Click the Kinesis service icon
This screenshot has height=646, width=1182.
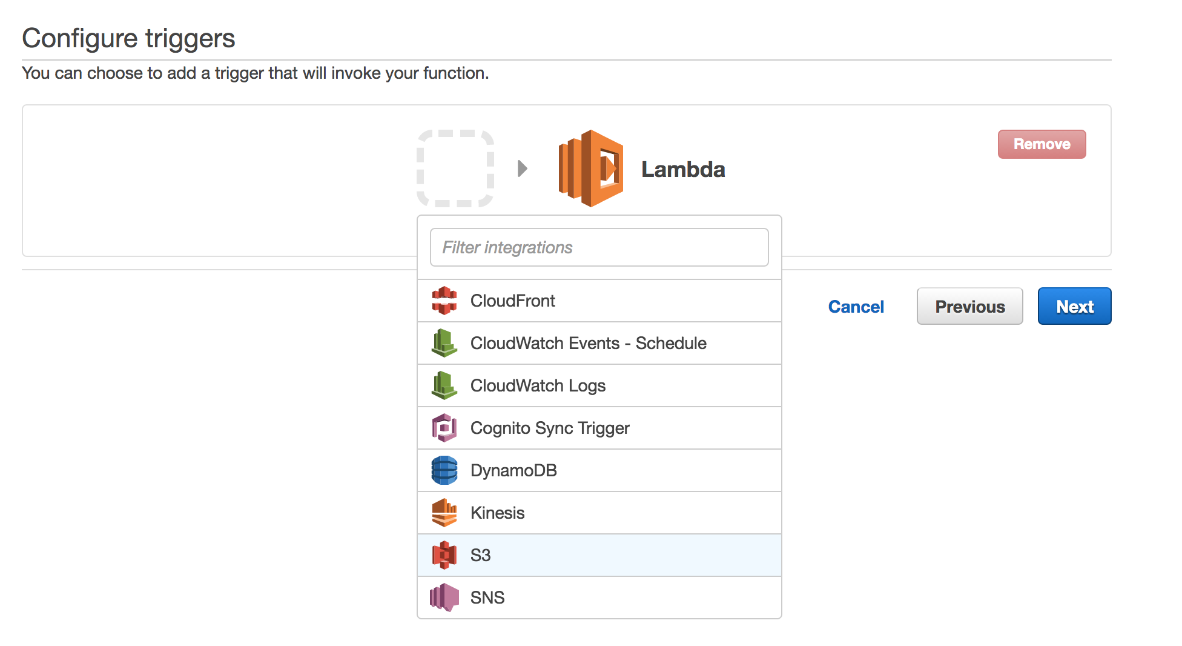tap(444, 513)
